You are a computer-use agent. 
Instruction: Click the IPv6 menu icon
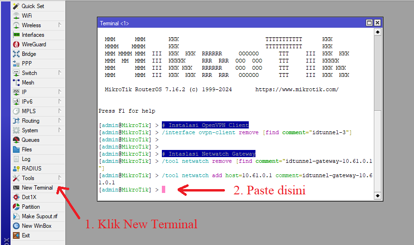click(x=16, y=102)
